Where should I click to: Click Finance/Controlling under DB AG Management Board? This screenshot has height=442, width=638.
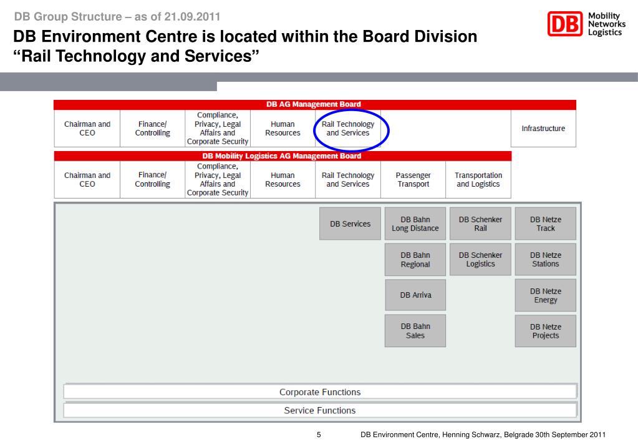pyautogui.click(x=153, y=129)
